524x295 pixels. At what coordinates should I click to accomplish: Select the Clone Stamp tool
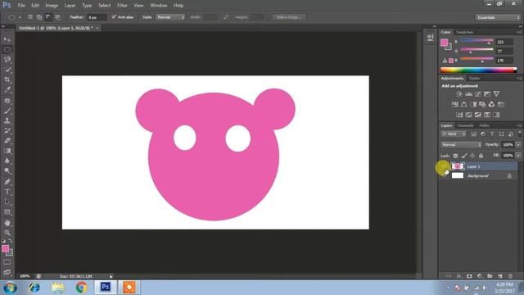coord(7,120)
